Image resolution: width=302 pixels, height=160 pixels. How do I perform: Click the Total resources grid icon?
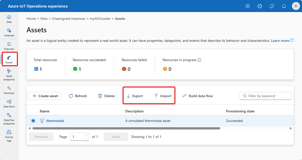point(36,69)
